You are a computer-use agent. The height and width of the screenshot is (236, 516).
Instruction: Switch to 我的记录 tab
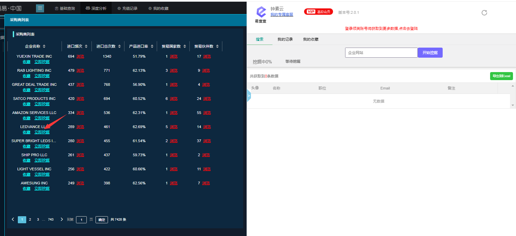point(285,39)
